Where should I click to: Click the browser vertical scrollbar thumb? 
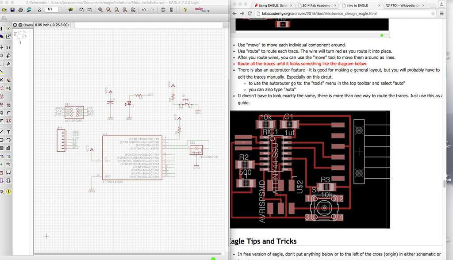point(444,184)
